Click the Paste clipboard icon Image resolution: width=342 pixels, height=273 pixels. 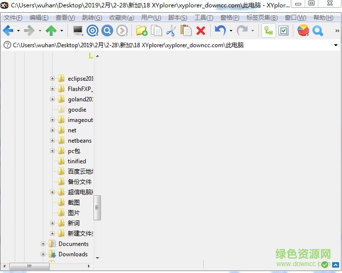186,31
